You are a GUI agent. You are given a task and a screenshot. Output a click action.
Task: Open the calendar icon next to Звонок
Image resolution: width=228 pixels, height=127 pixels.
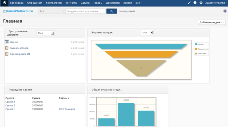[x=7, y=42]
